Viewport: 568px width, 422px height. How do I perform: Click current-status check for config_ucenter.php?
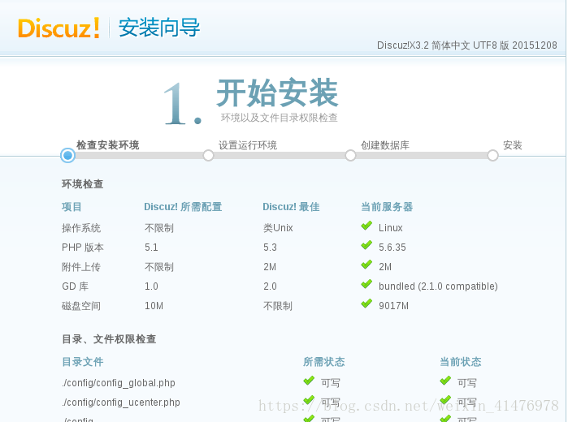[445, 400]
